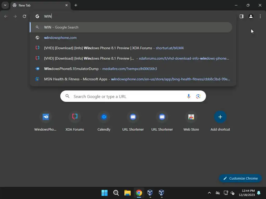This screenshot has width=266, height=199.
Task: Show hidden system tray icons chevron
Action: click(x=209, y=193)
